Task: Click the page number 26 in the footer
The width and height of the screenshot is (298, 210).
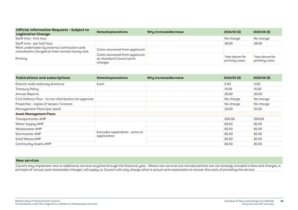Action: click(282, 201)
